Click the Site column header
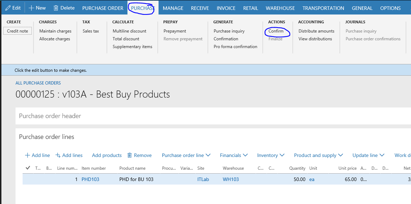 click(201, 168)
